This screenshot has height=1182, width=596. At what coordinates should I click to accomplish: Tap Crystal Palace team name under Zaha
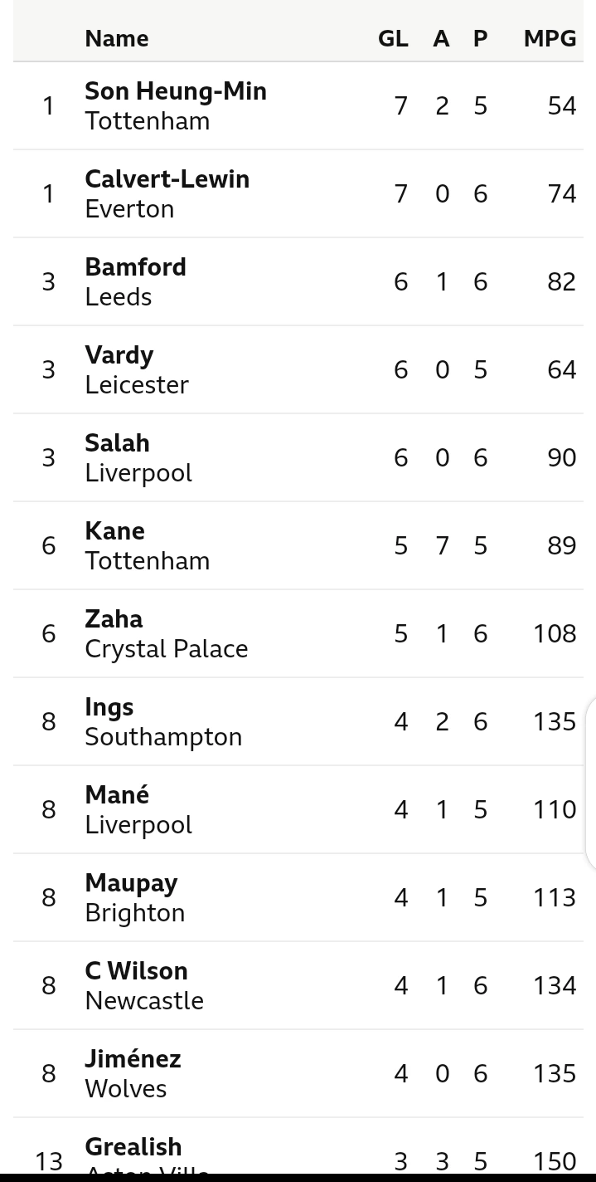point(166,649)
